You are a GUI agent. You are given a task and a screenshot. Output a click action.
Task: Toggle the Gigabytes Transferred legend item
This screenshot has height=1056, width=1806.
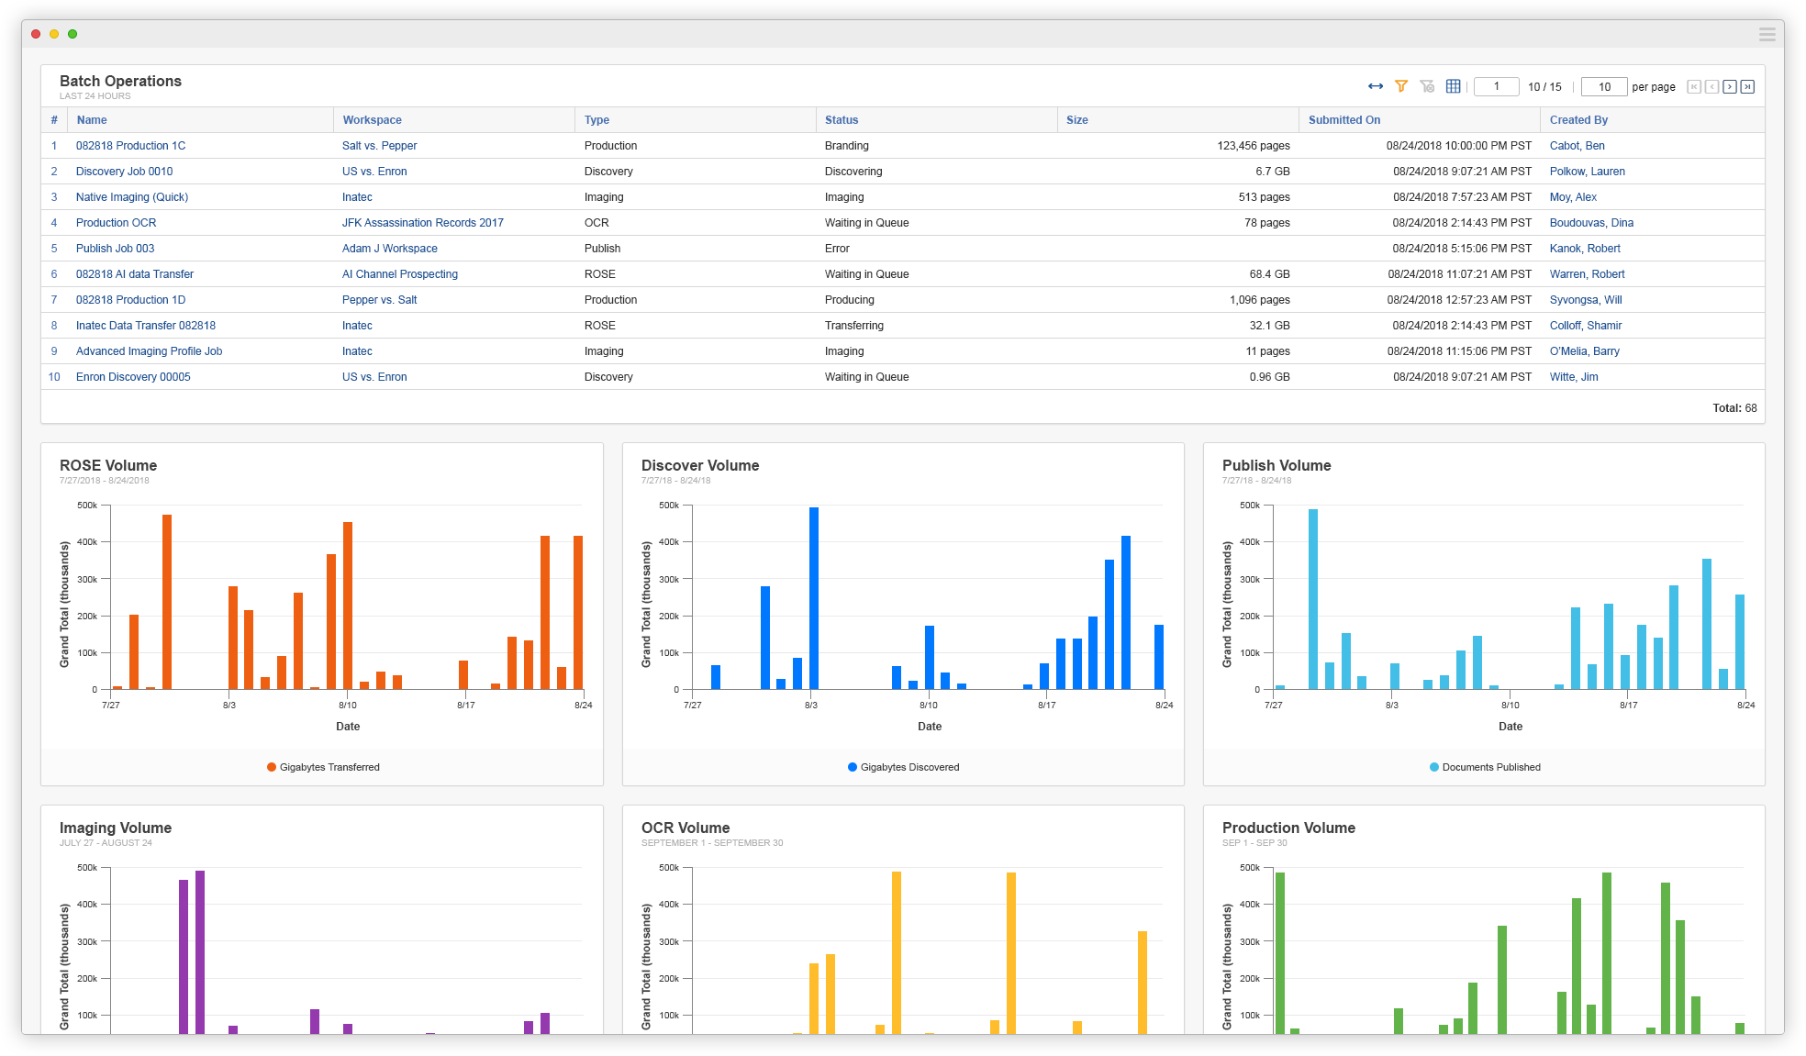pos(323,767)
